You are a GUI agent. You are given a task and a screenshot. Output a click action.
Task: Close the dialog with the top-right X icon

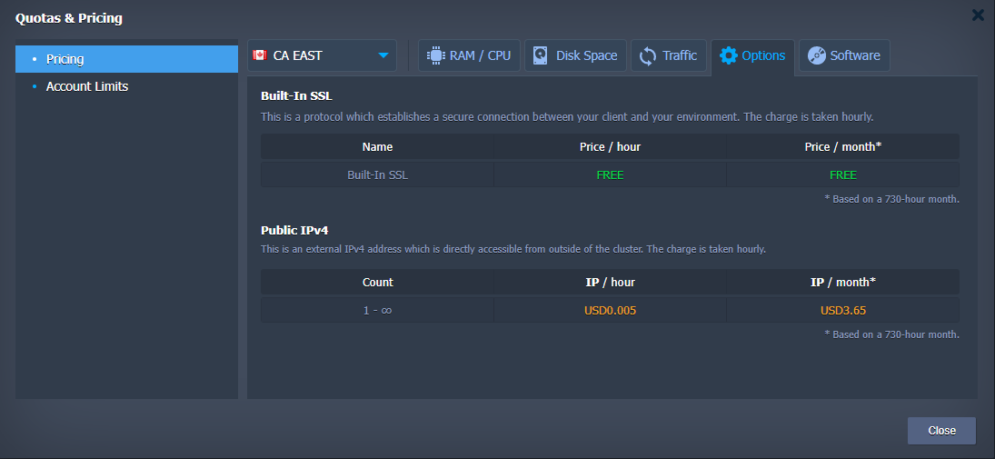pos(978,15)
